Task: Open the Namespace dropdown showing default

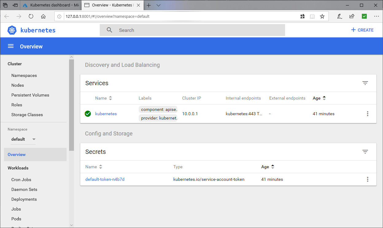Action: click(x=23, y=139)
